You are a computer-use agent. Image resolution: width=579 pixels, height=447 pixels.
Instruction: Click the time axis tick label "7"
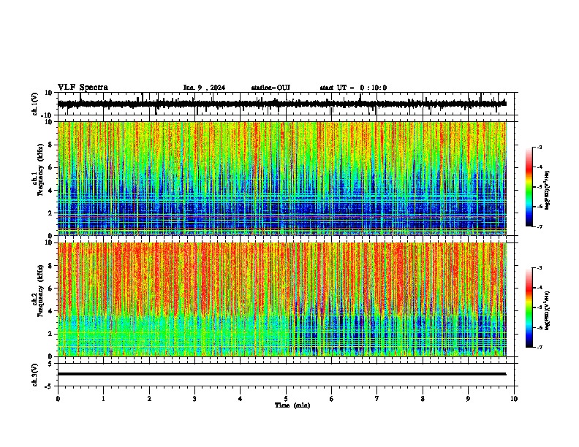(x=377, y=399)
